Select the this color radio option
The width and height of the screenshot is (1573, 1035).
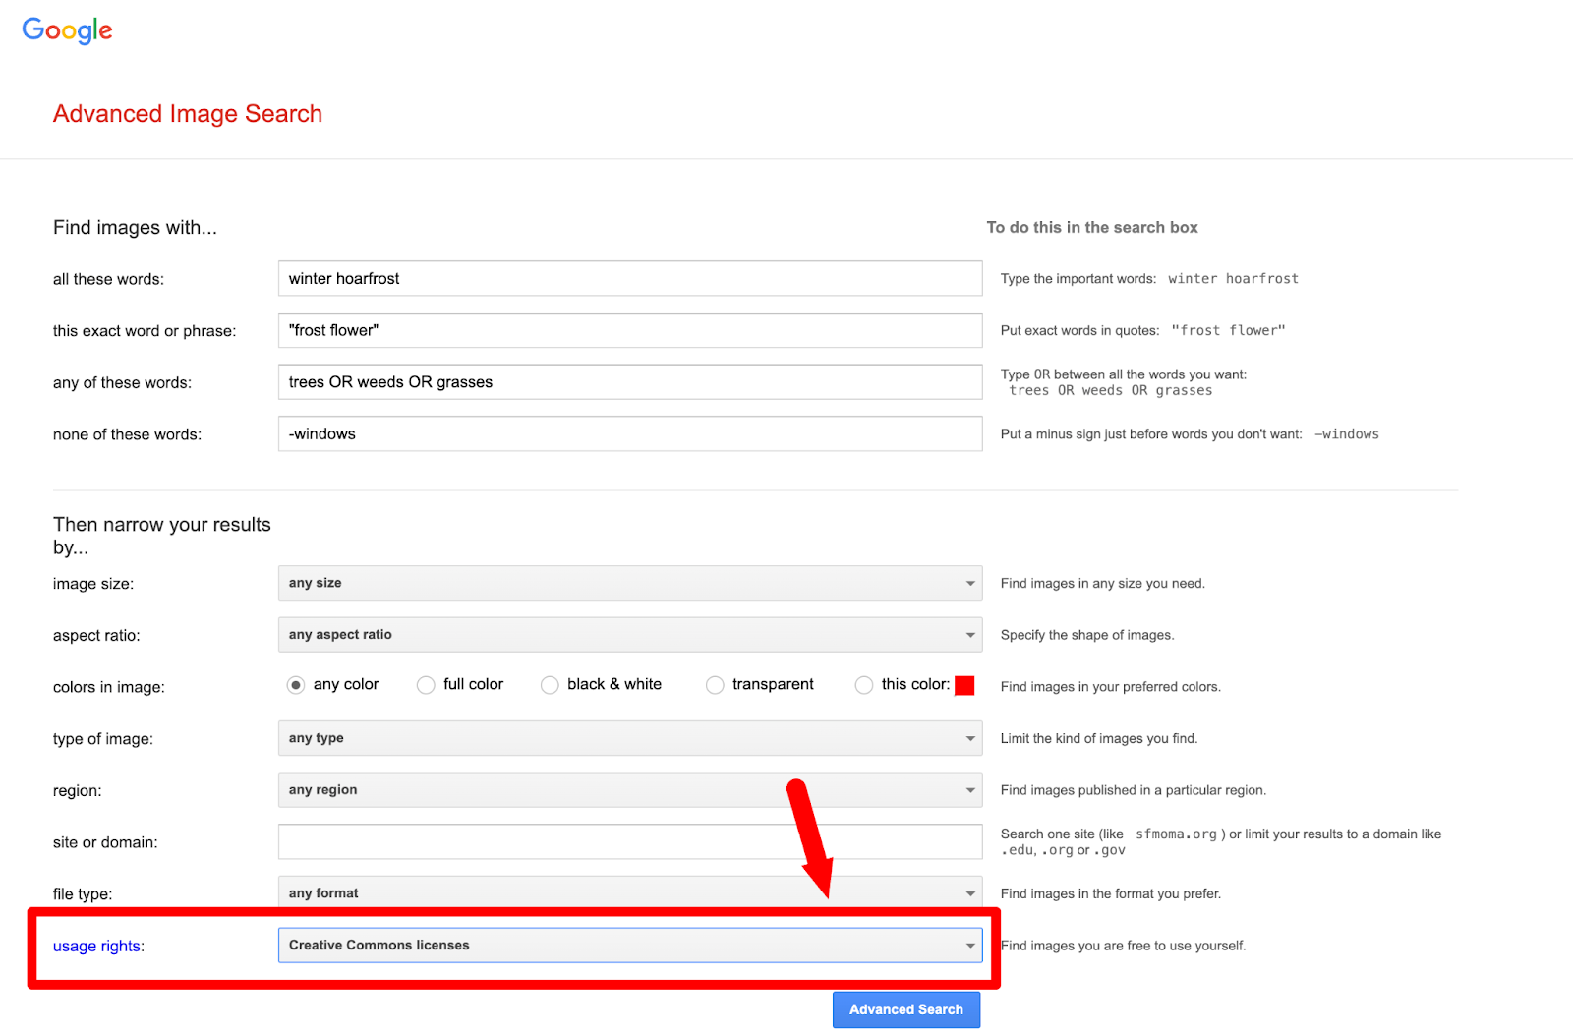pos(864,684)
